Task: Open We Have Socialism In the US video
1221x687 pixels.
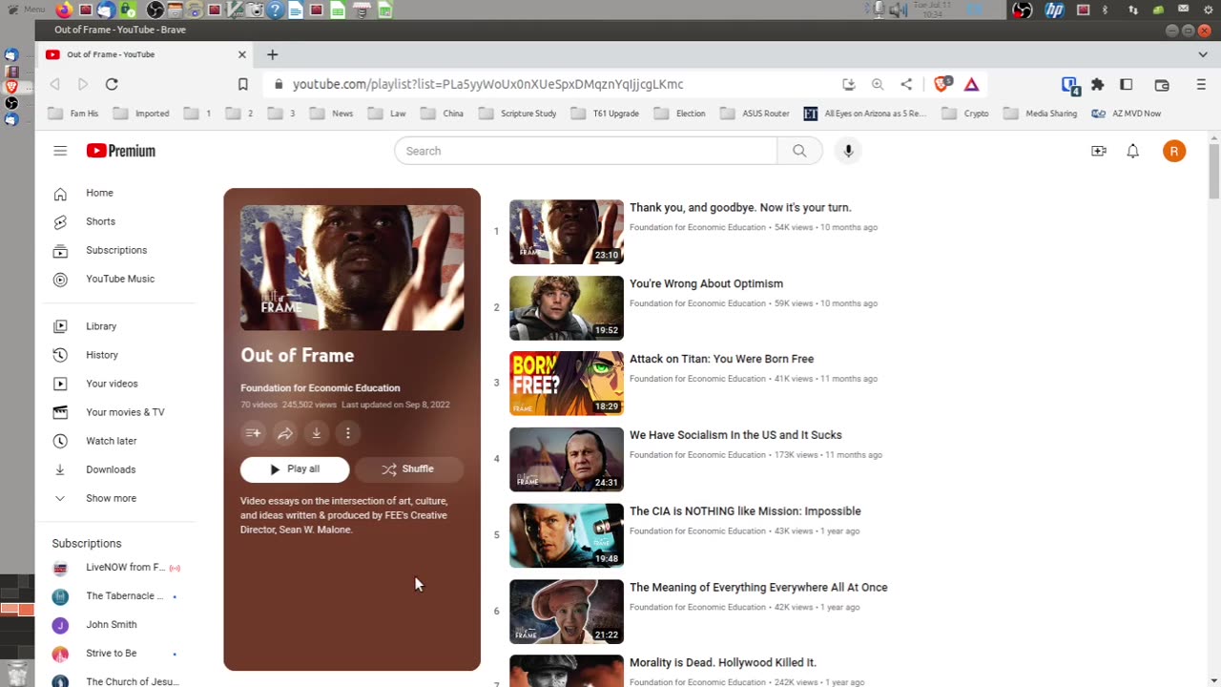Action: [x=735, y=435]
